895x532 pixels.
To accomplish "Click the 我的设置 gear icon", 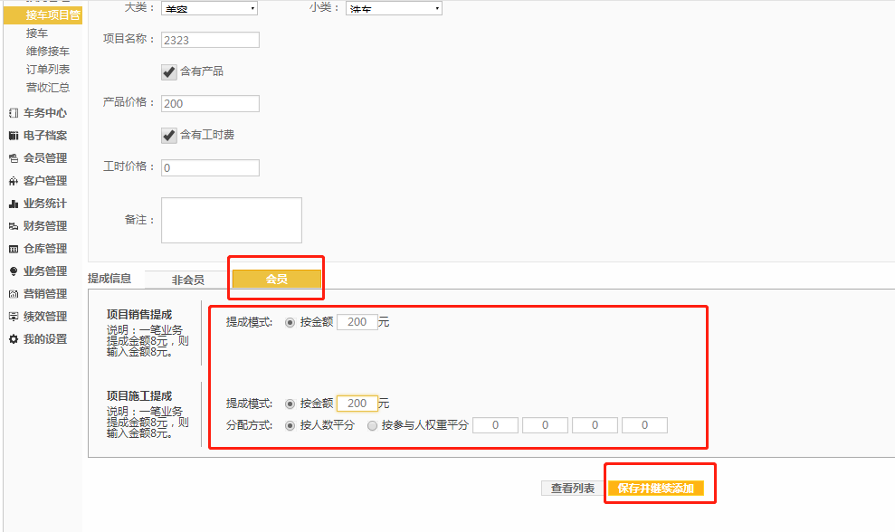I will tap(14, 339).
